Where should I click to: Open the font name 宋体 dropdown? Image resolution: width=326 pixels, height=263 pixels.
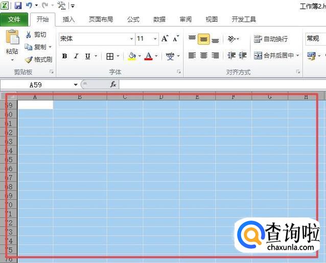coord(131,39)
